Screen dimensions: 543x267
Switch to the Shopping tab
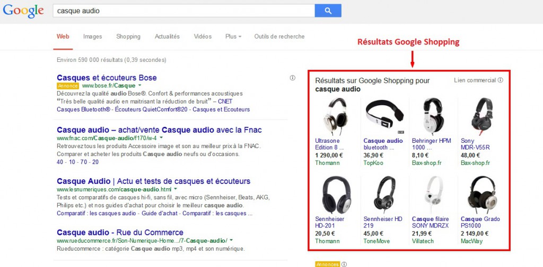[x=128, y=36]
